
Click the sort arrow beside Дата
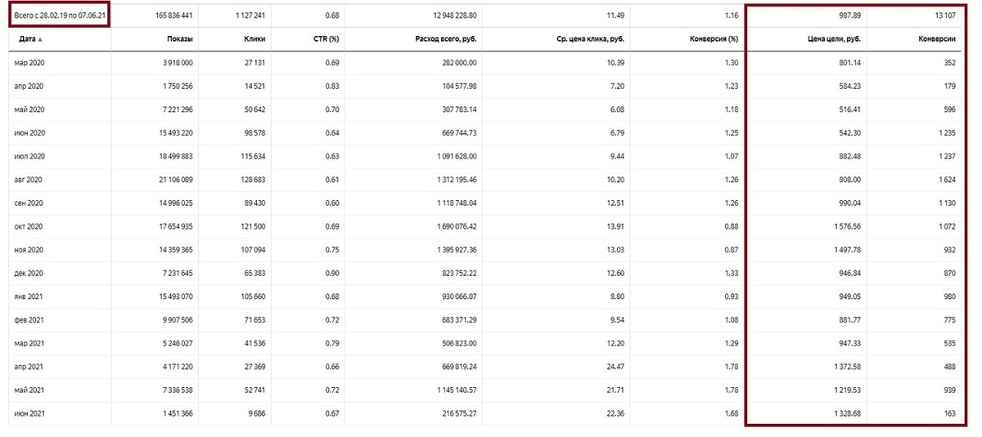pos(40,39)
